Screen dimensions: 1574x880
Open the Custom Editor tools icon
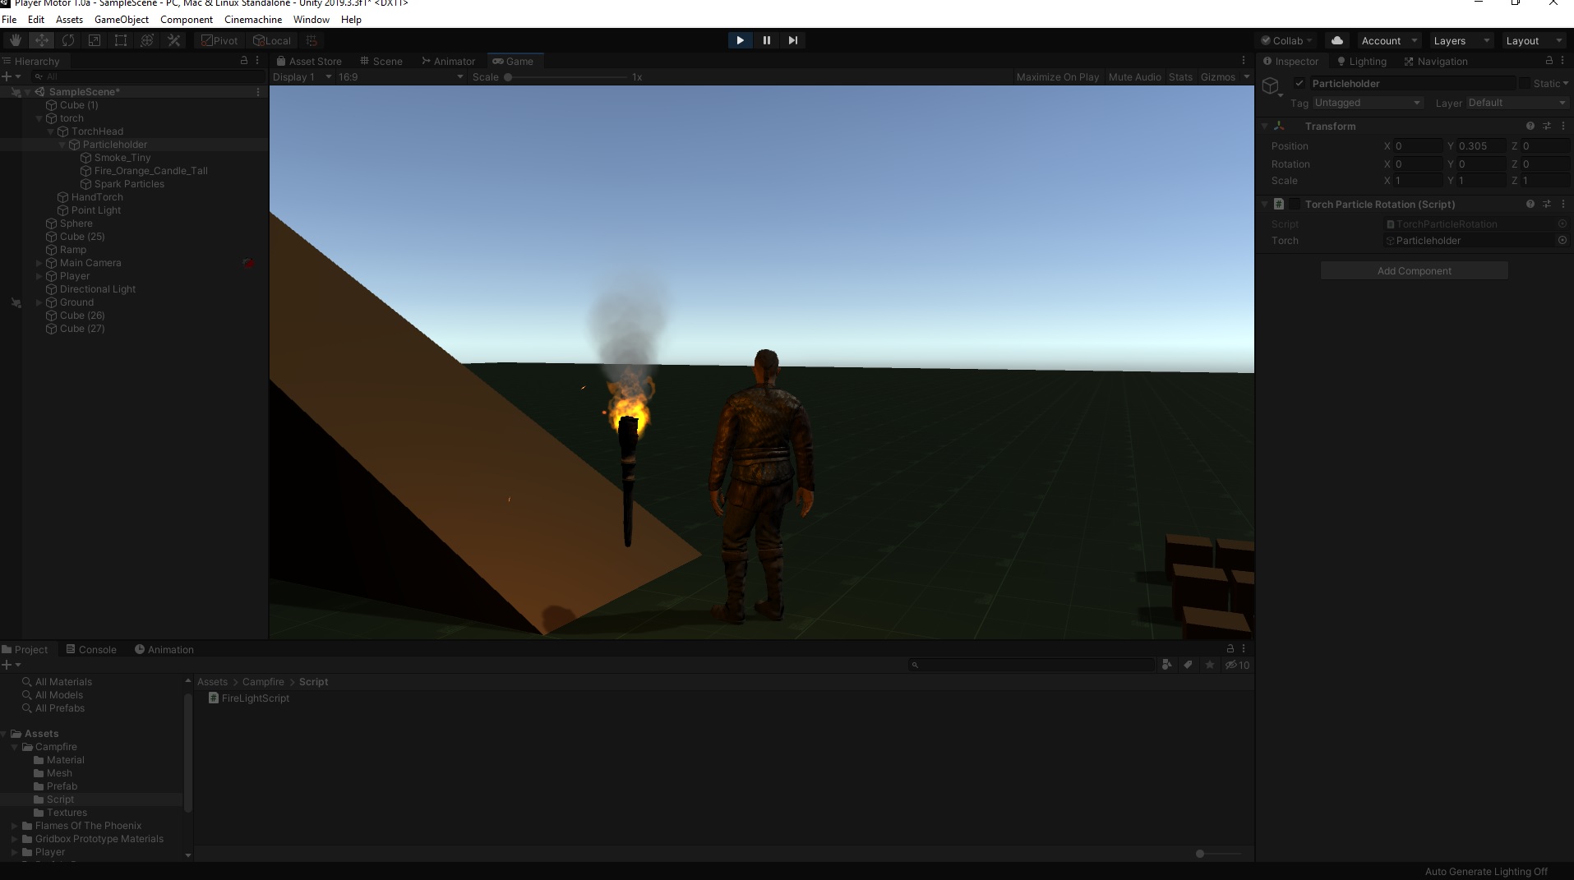coord(173,39)
